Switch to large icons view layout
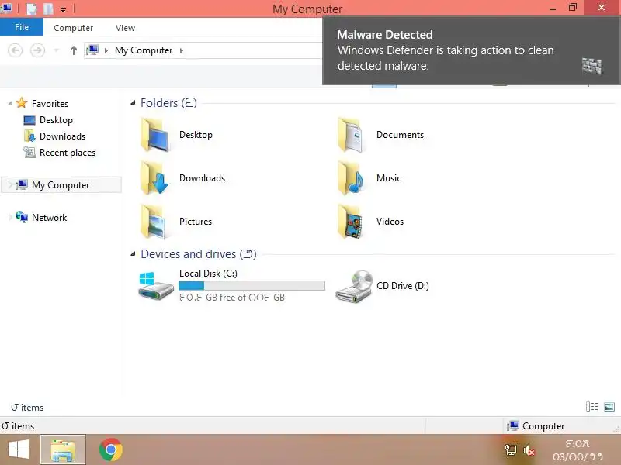The height and width of the screenshot is (465, 621). [609, 406]
